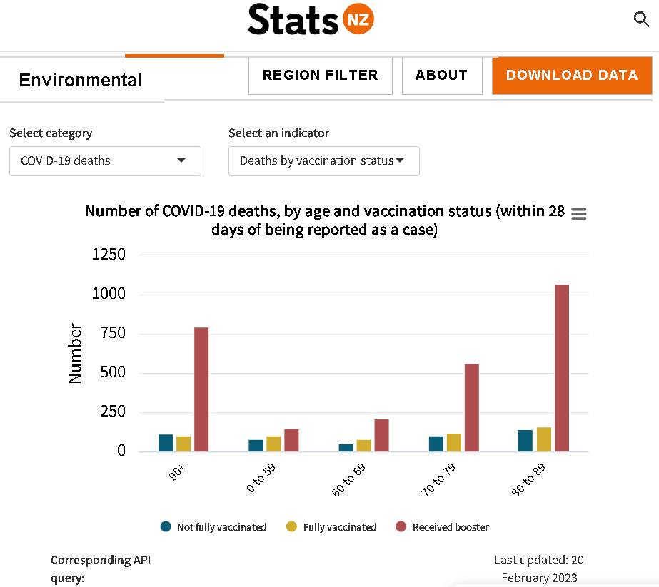Toggle Not fully vaccinated legend series
Viewport: 659px width, 587px height.
tap(213, 526)
